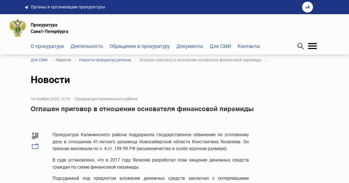349x183 pixels.
Task: Open the hamburger menu icon
Action: [x=312, y=46]
